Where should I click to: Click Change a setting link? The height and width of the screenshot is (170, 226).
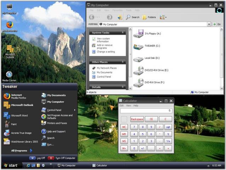106,52
